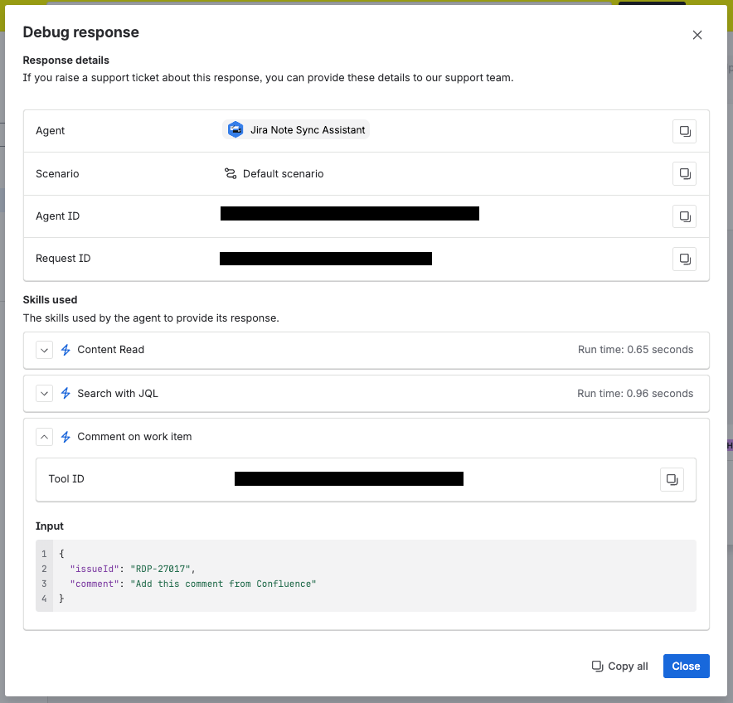Click the Request ID row label

pos(63,259)
